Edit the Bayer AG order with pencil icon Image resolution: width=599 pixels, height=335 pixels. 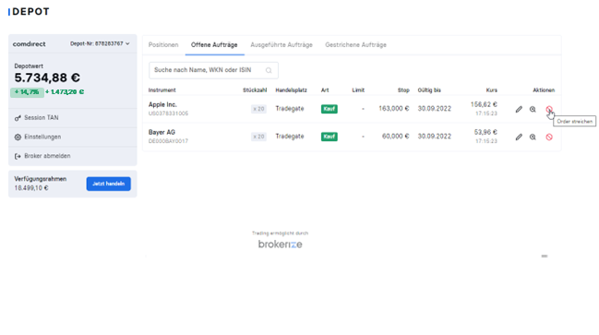tap(519, 137)
